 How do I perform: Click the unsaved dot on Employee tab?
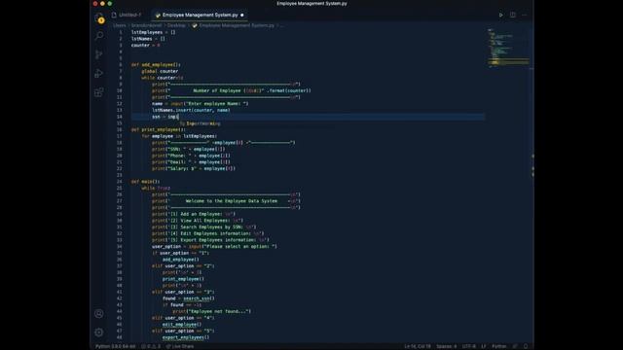click(x=242, y=16)
